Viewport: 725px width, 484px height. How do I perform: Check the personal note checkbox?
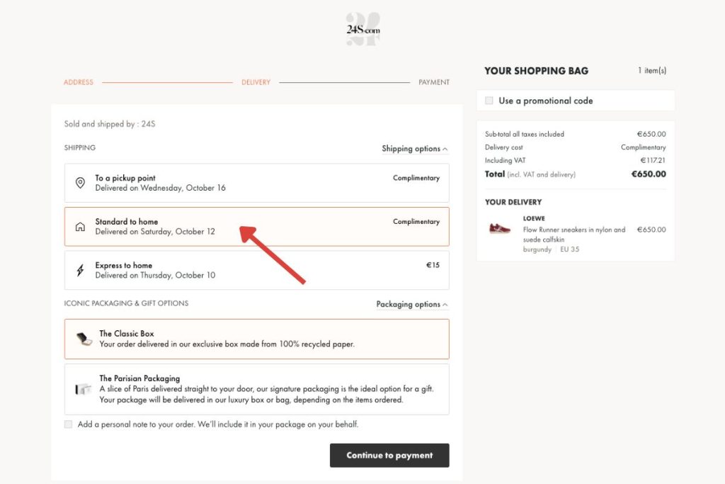click(69, 424)
